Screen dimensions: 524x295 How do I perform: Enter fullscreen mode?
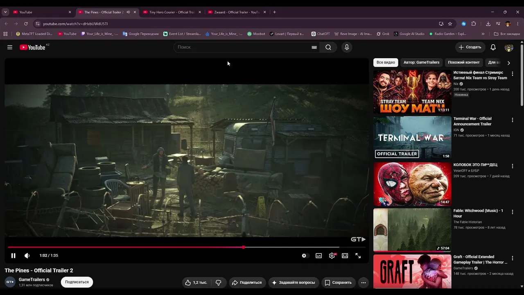pyautogui.click(x=358, y=256)
